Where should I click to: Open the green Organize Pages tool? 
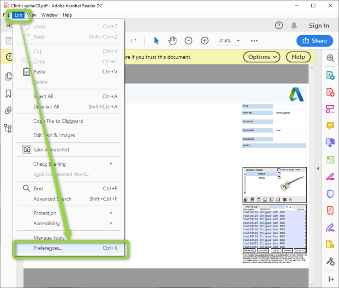(x=330, y=160)
